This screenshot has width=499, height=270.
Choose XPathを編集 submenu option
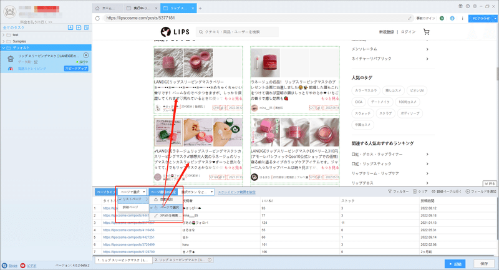pyautogui.click(x=166, y=215)
